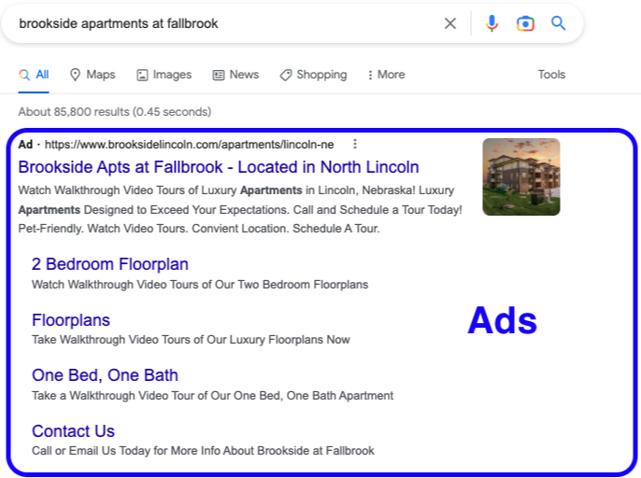Switch to the News tab
This screenshot has width=641, height=478.
pyautogui.click(x=235, y=75)
